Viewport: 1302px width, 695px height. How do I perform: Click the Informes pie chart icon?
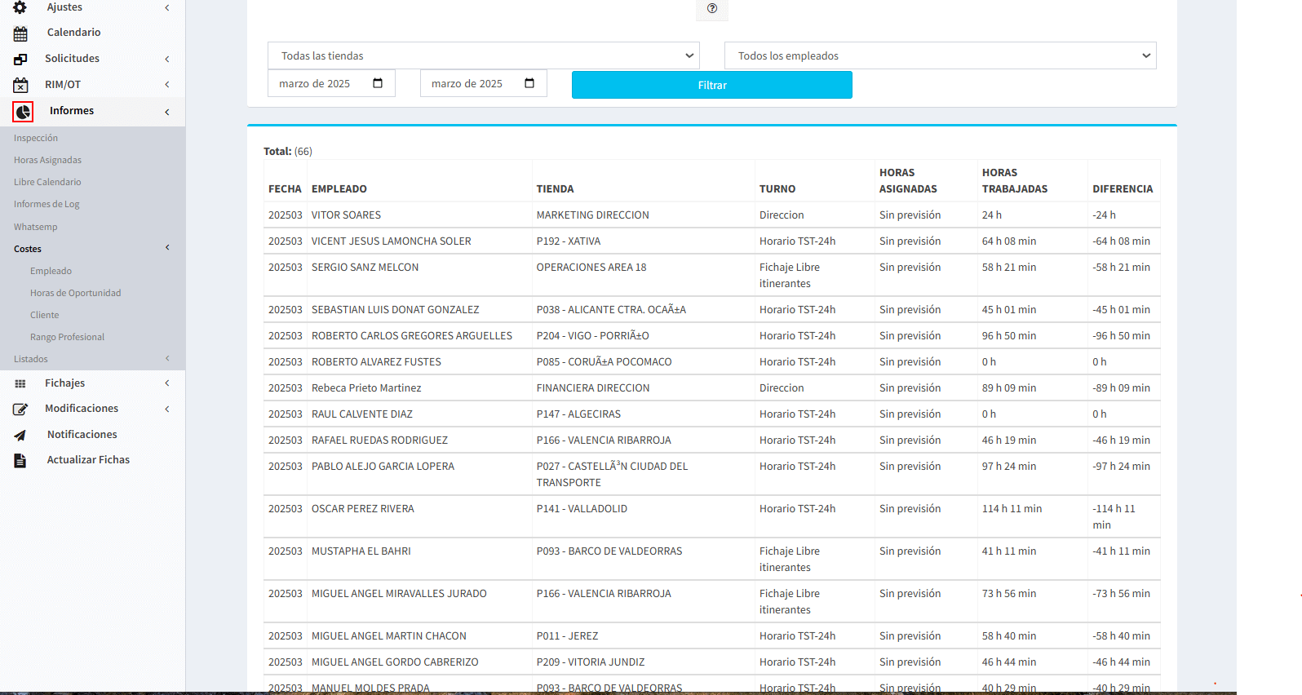coord(23,112)
